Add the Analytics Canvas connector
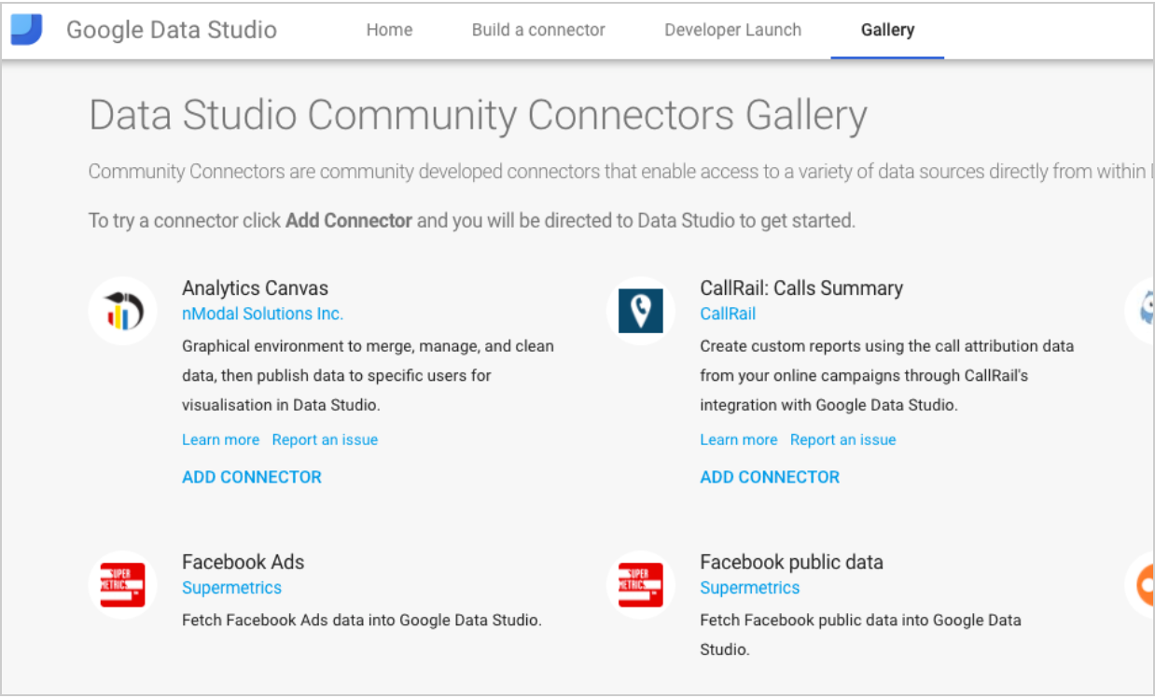 (x=252, y=477)
